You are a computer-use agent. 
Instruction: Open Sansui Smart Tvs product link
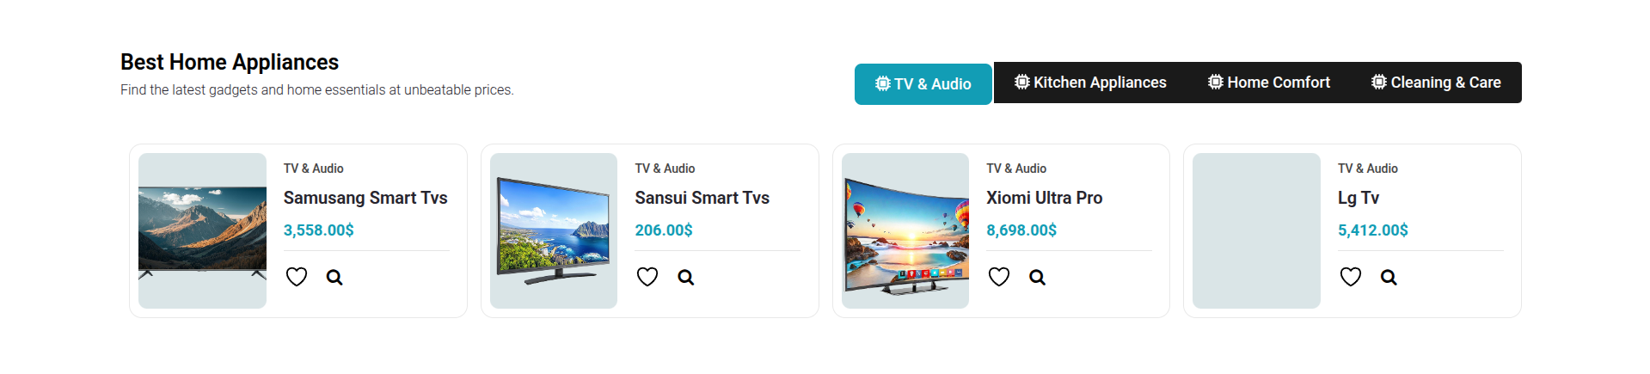point(702,198)
